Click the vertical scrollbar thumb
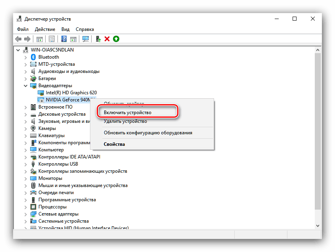 318,131
